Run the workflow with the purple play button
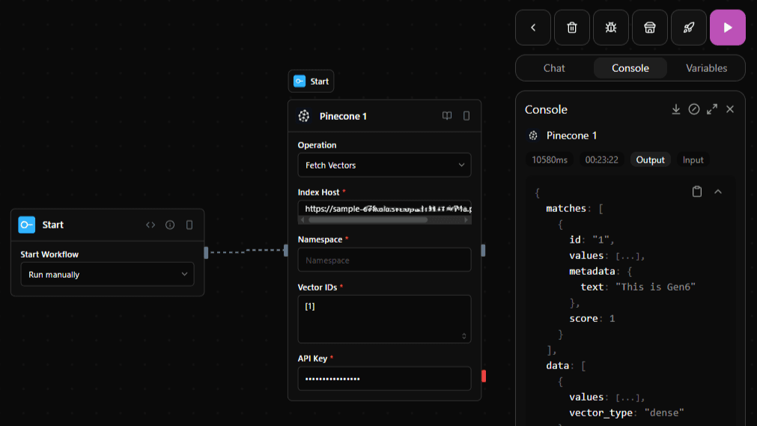The image size is (757, 426). pos(727,28)
